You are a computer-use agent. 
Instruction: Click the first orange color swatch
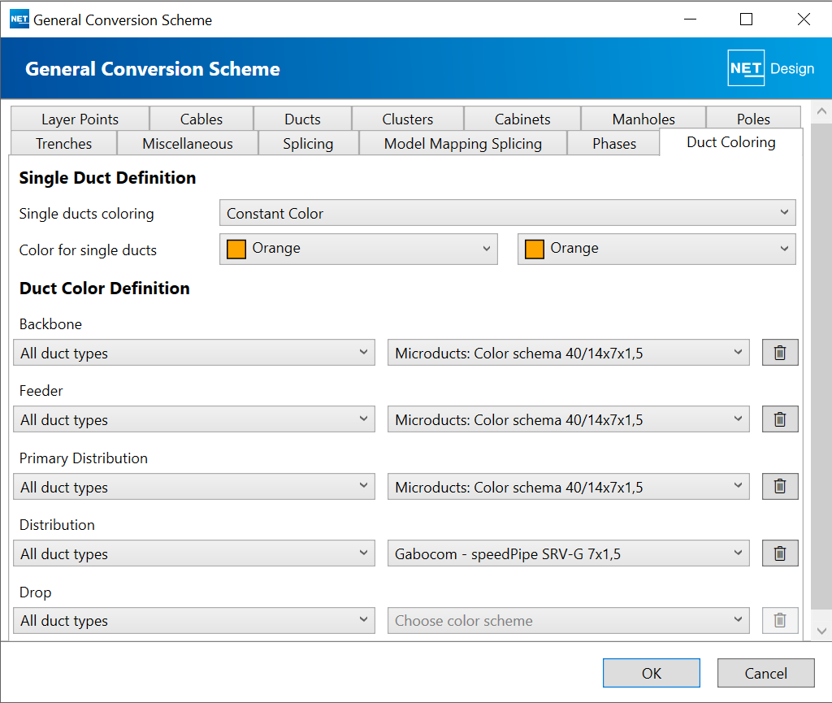click(236, 249)
